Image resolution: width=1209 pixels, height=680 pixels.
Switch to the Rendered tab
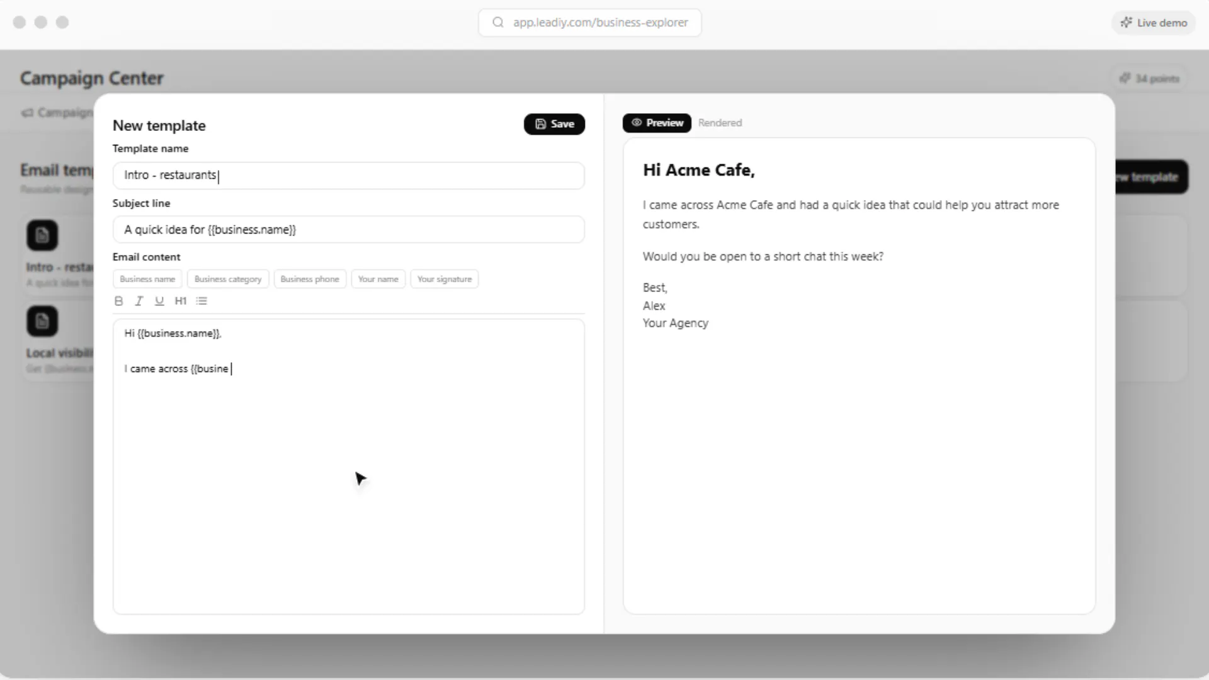click(x=720, y=123)
